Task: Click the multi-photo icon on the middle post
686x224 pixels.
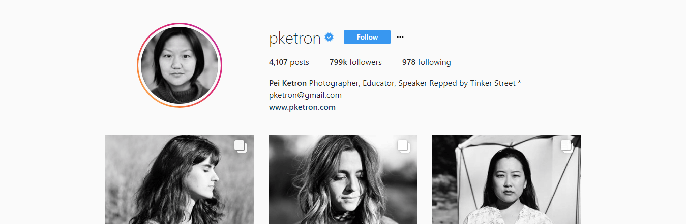Action: 404,146
